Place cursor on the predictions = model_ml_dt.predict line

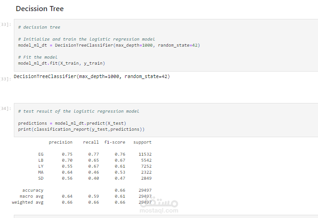pos(72,123)
